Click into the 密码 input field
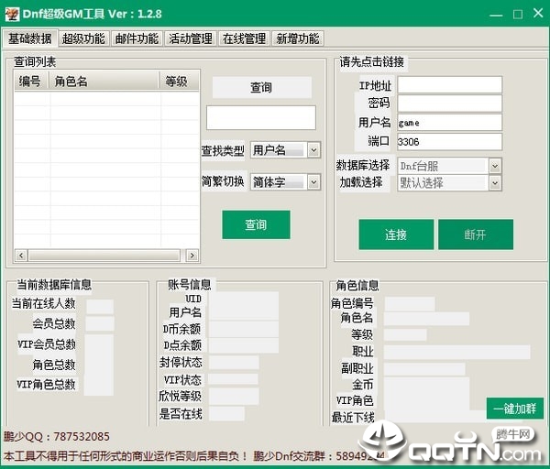550x469 pixels. tap(450, 104)
